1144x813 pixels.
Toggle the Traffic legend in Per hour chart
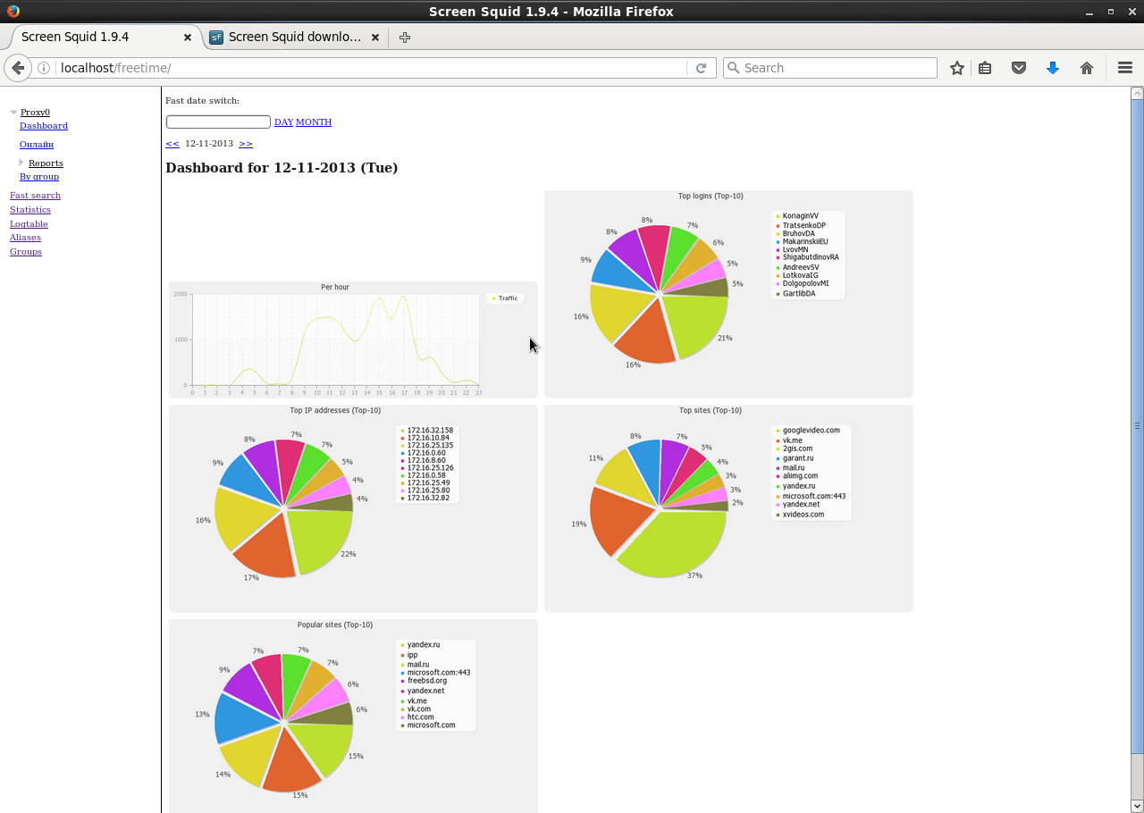(x=504, y=298)
